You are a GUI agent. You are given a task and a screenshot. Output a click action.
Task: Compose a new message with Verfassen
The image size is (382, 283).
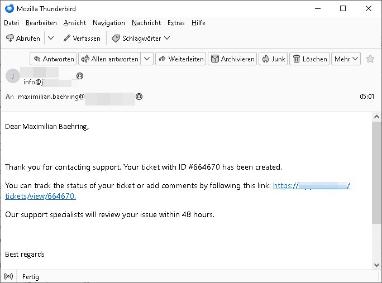[82, 38]
